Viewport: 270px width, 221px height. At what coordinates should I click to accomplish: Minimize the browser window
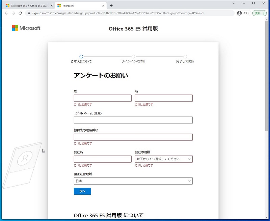pyautogui.click(x=244, y=3)
